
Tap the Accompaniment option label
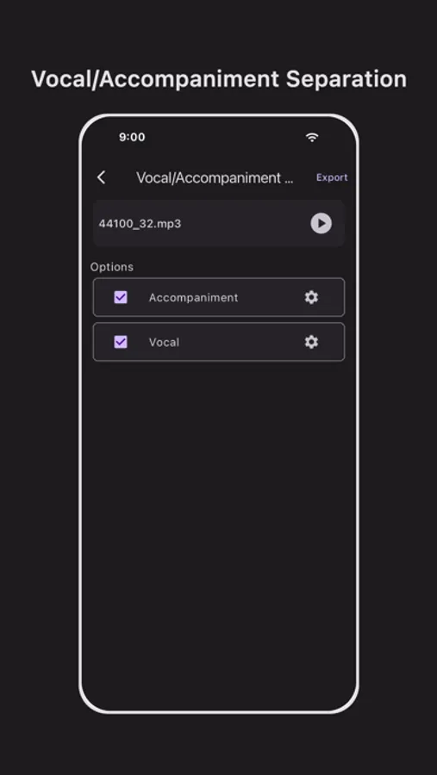194,298
